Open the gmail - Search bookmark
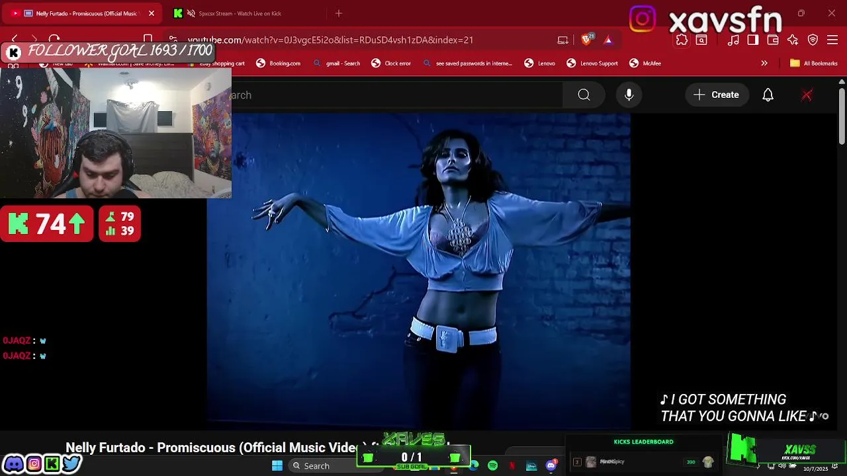The width and height of the screenshot is (847, 476). pyautogui.click(x=336, y=63)
